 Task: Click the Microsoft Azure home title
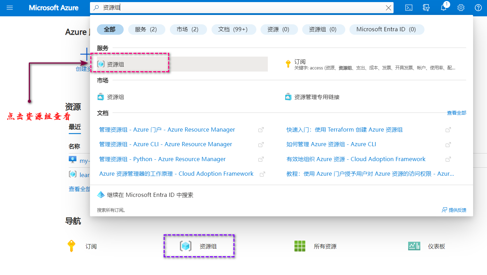53,8
